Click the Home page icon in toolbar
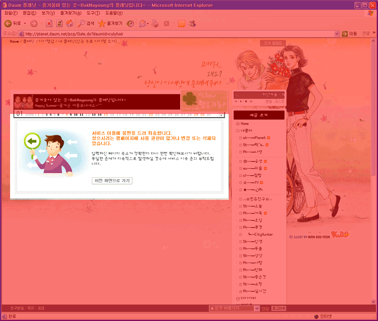 pos(70,23)
